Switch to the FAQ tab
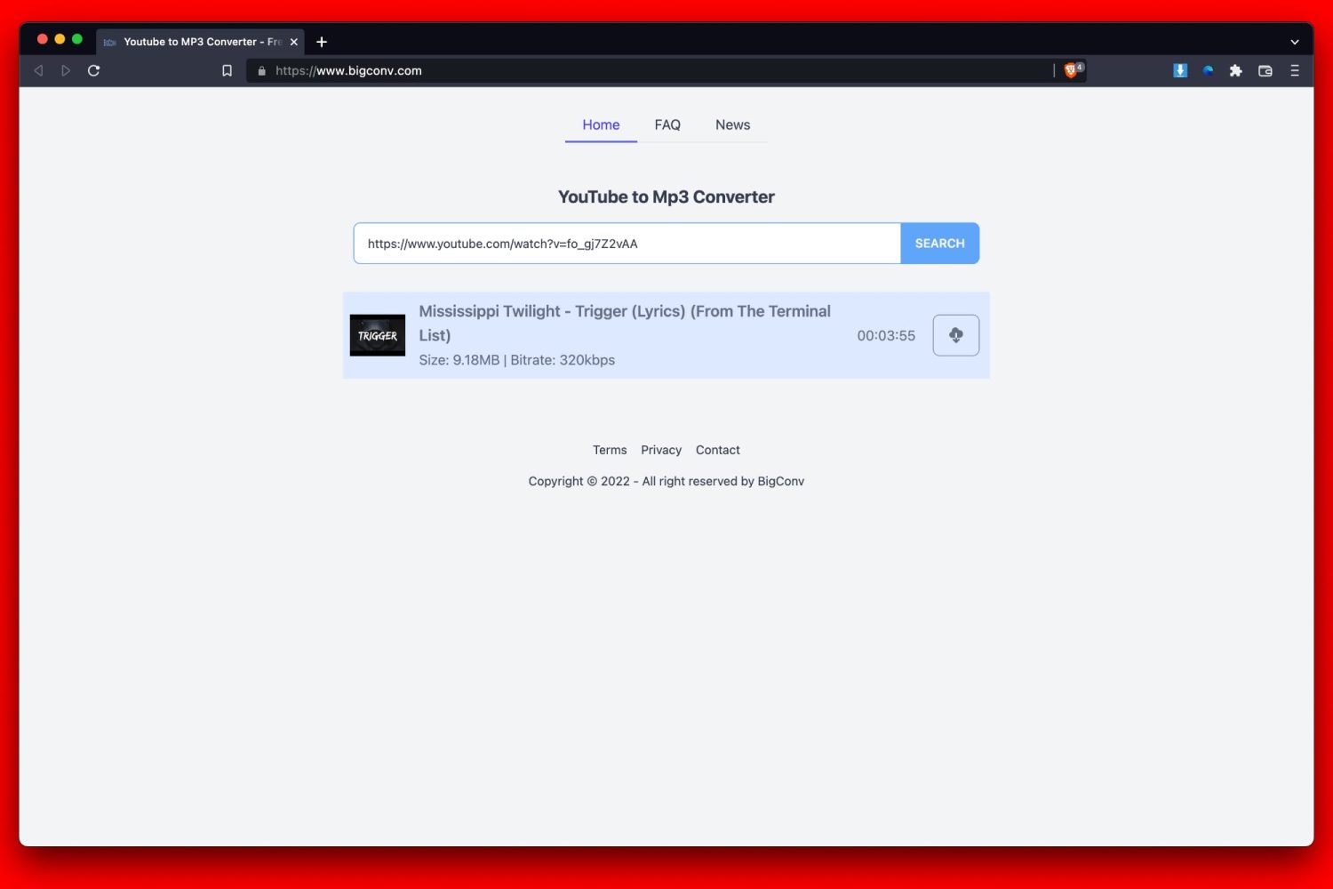 pos(667,124)
